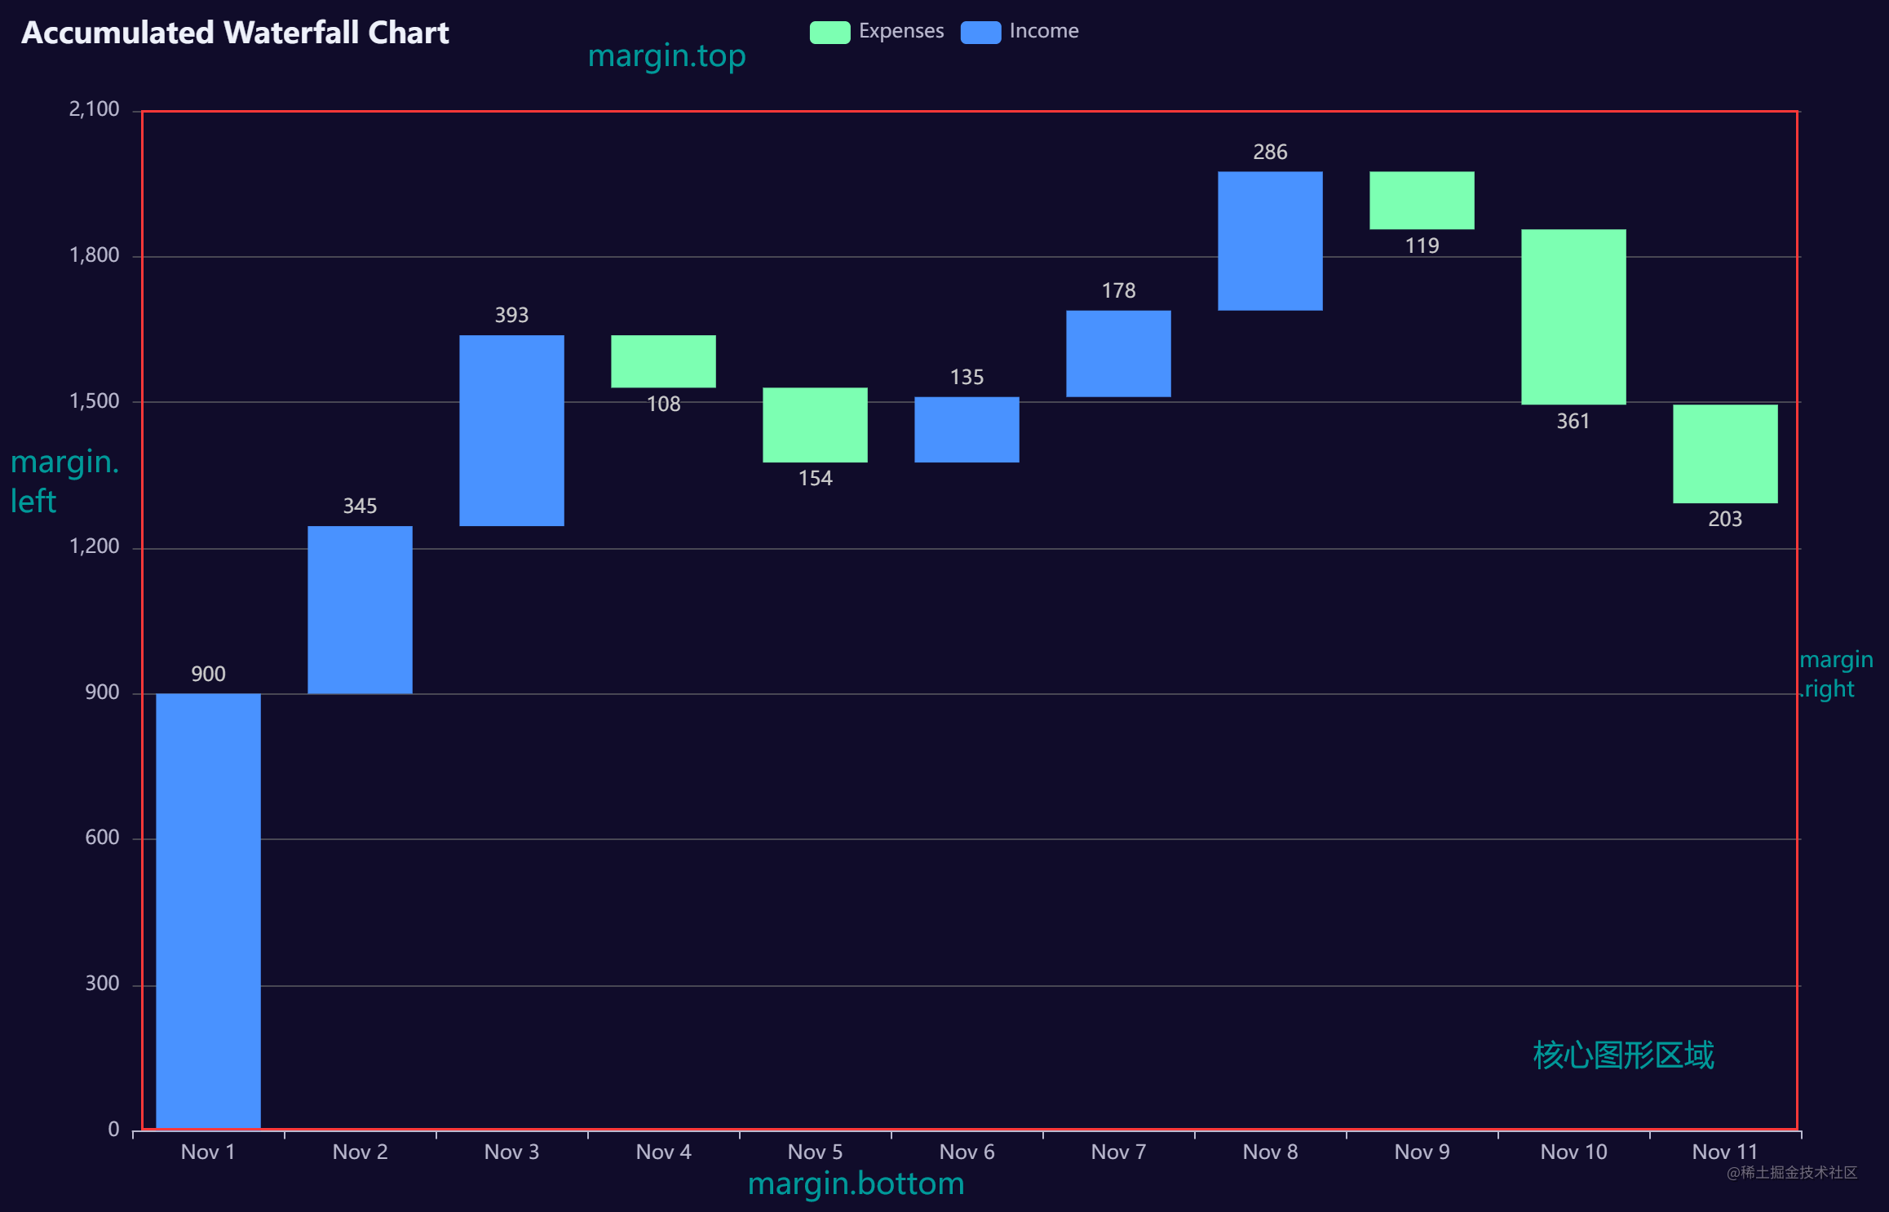Click the 178 value label above Nov 7
The image size is (1889, 1212).
tap(1118, 291)
